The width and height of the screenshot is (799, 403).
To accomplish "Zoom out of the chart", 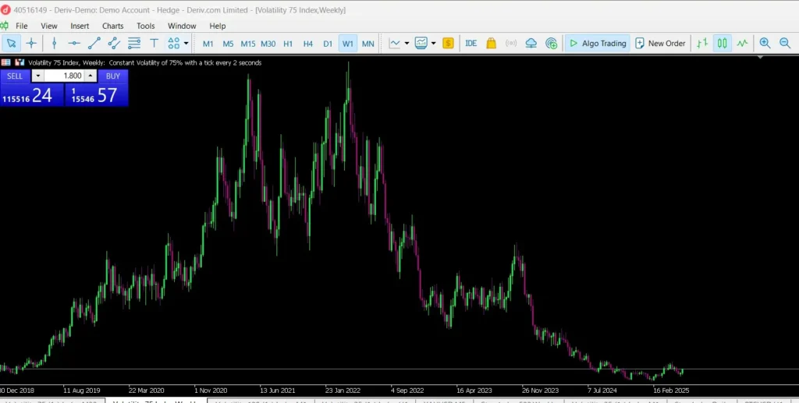I will [x=785, y=43].
